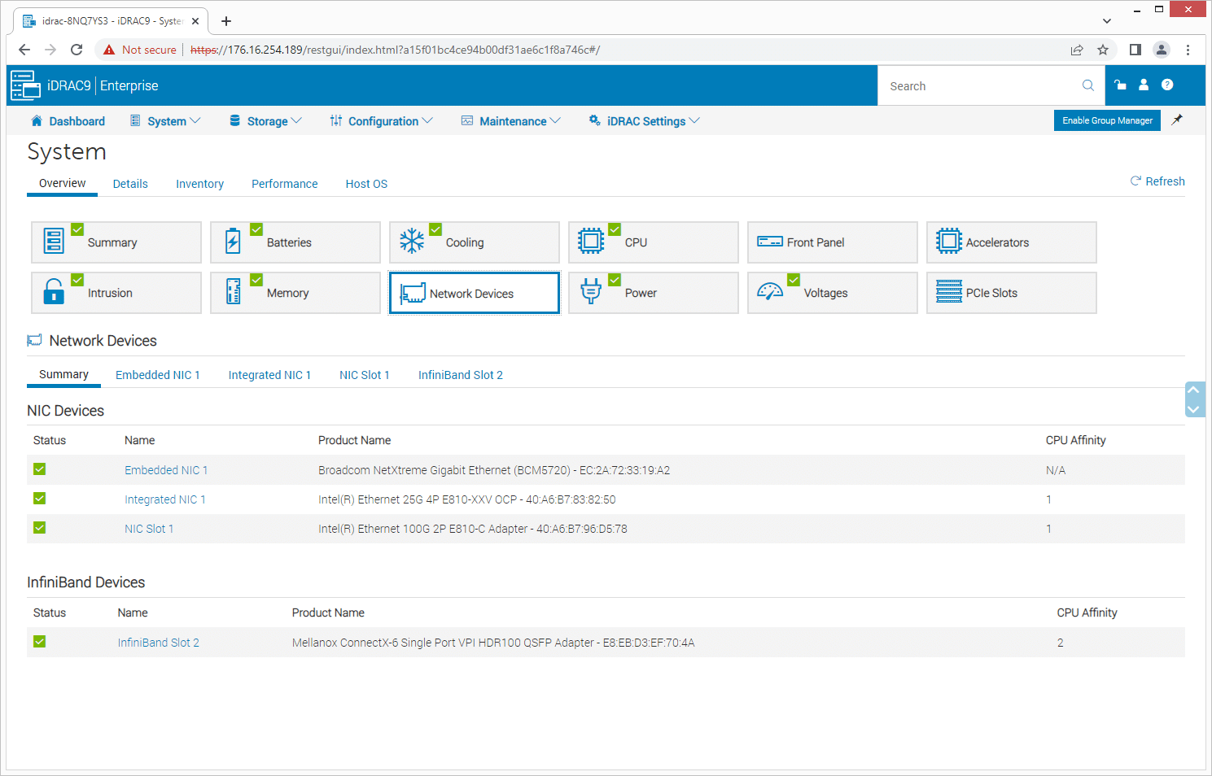Expand the Storage dropdown menu

tap(266, 120)
